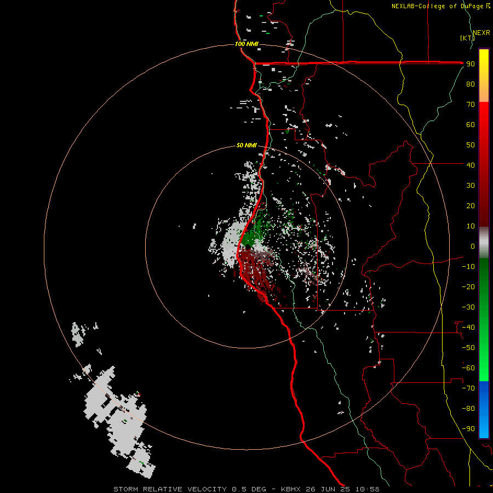This screenshot has height=493, width=493.
Task: Click the -70 value on velocity scale
Action: coord(468,388)
